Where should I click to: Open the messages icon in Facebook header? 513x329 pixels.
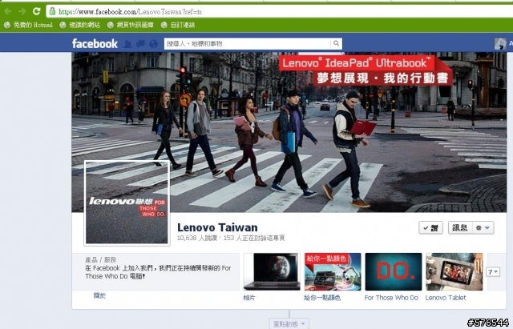click(x=141, y=44)
